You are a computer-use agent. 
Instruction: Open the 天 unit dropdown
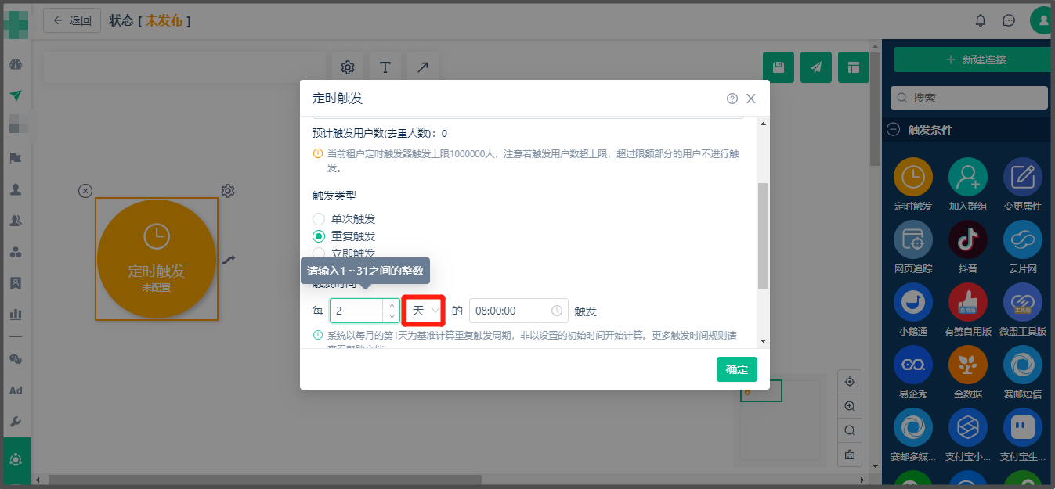pyautogui.click(x=424, y=311)
